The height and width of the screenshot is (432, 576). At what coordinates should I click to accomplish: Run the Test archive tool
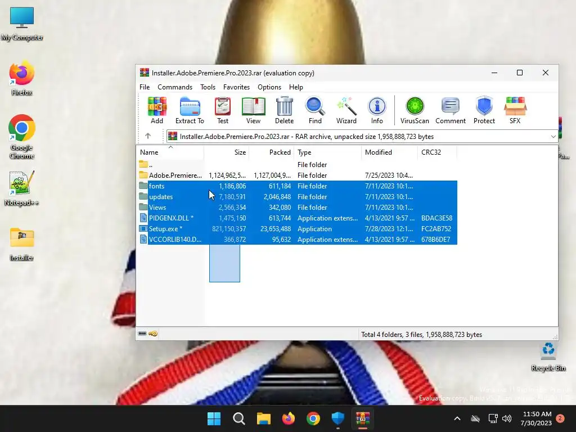223,110
